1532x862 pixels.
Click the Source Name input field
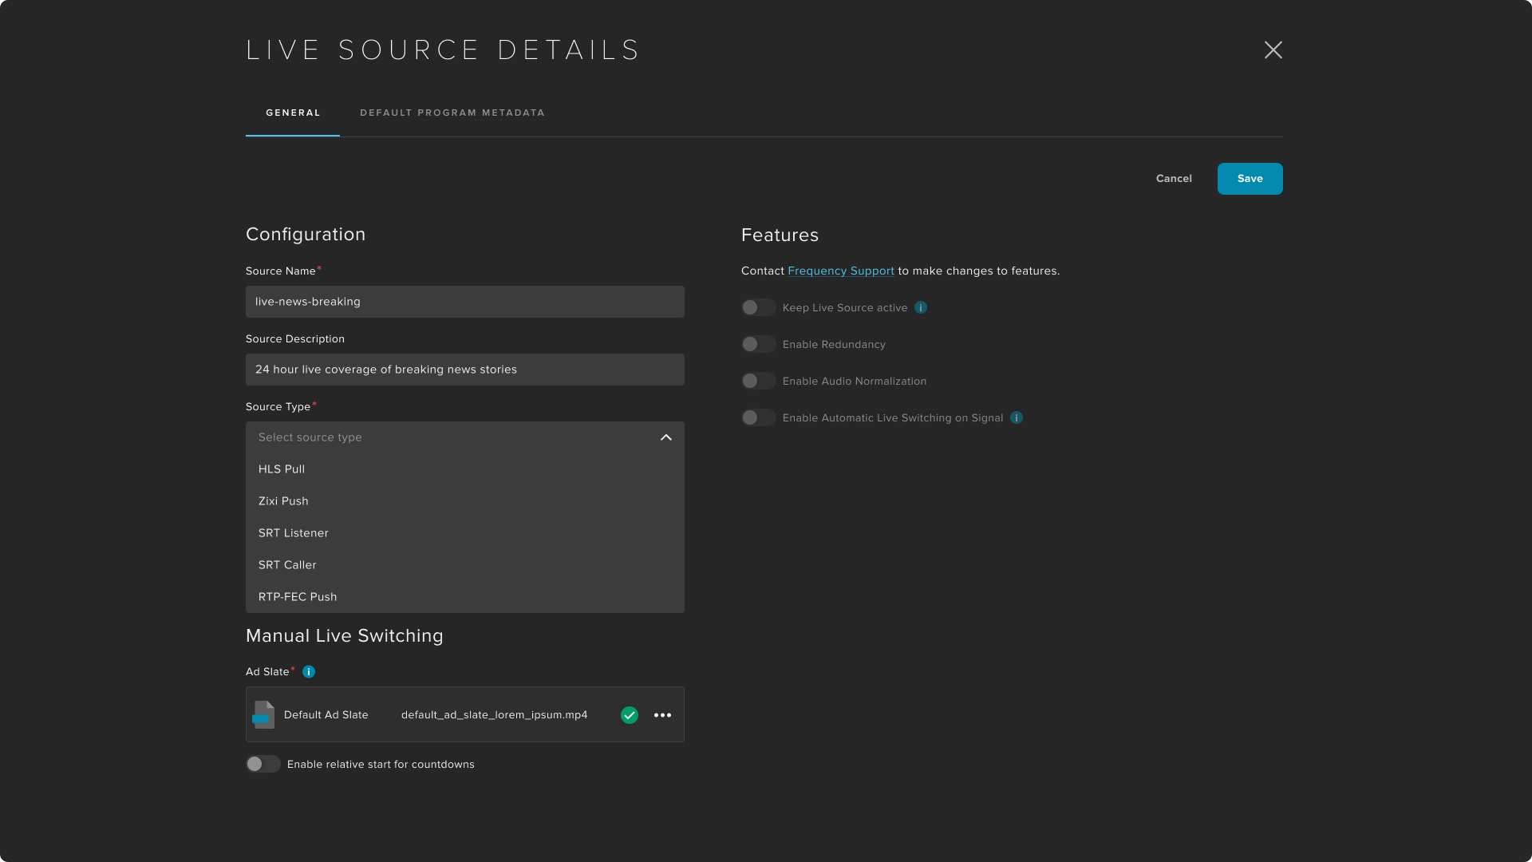[x=464, y=302]
